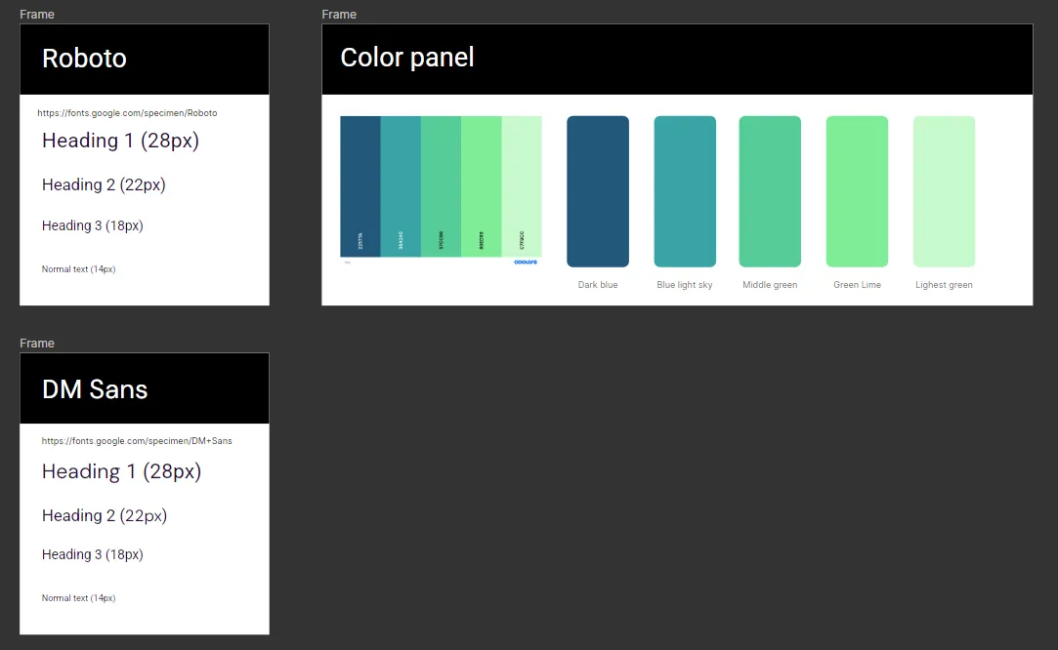Image resolution: width=1058 pixels, height=650 pixels.
Task: Click the darkest blue strip in the palette image
Action: [x=360, y=176]
